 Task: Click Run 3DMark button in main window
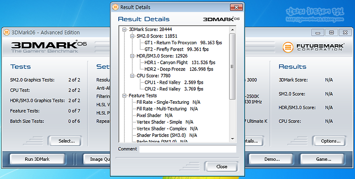pos(37,159)
